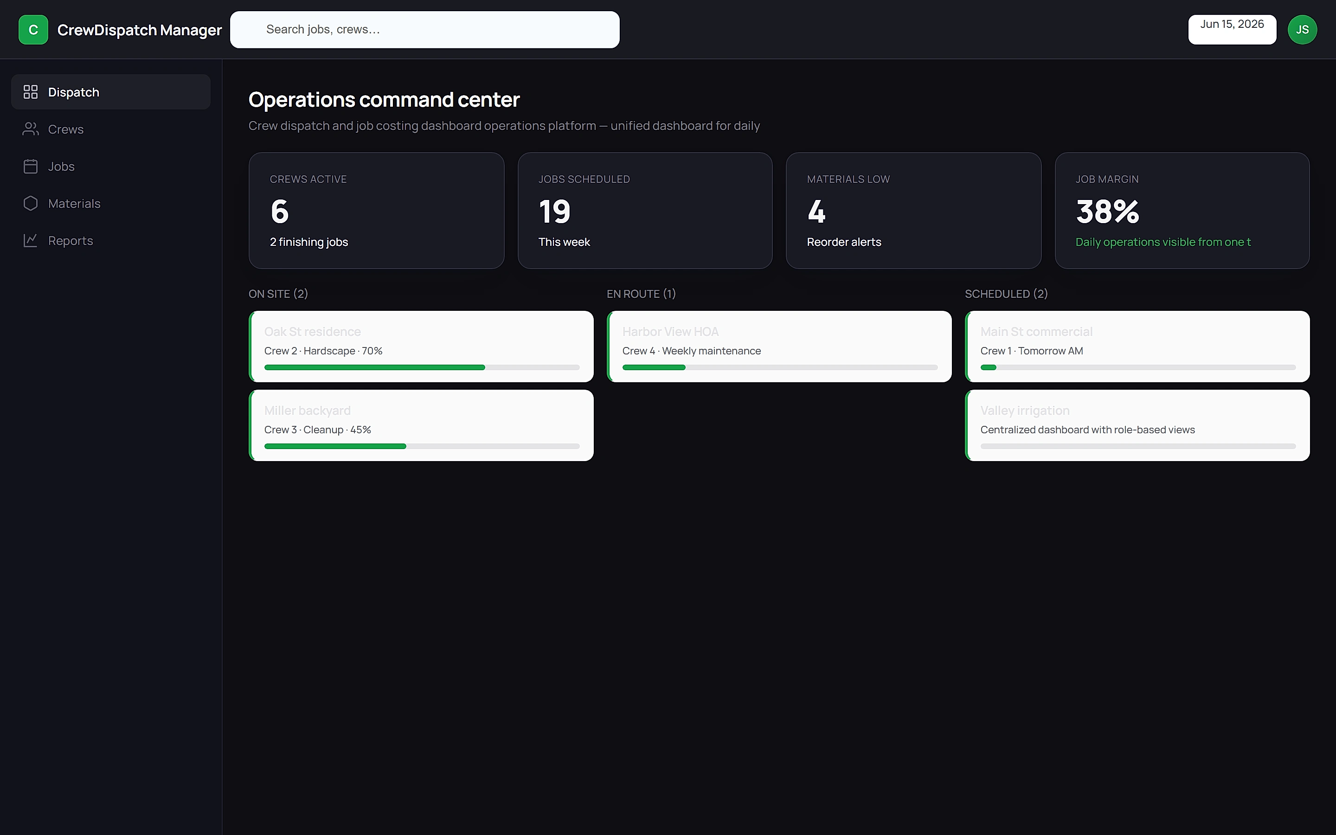Click the number 6 under Crews Active
The image size is (1336, 835).
click(279, 212)
